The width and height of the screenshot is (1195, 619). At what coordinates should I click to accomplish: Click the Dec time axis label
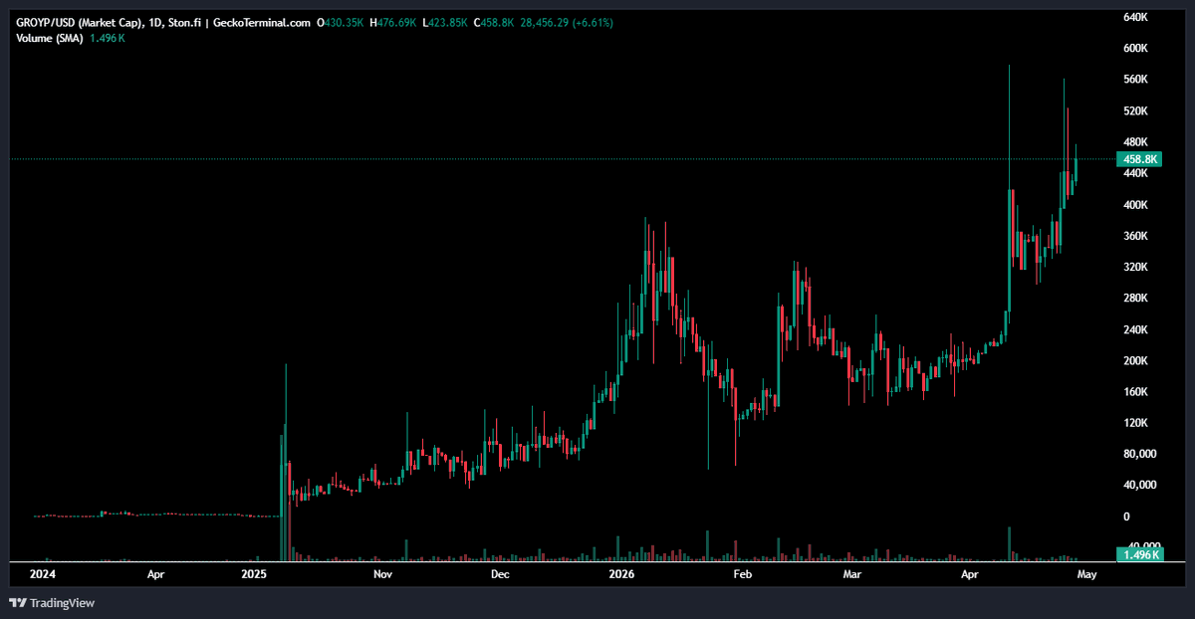click(500, 574)
